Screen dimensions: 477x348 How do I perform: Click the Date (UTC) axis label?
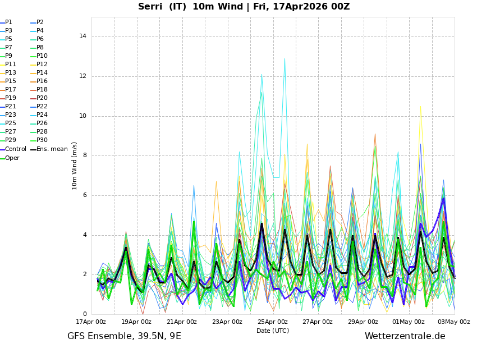click(x=273, y=331)
